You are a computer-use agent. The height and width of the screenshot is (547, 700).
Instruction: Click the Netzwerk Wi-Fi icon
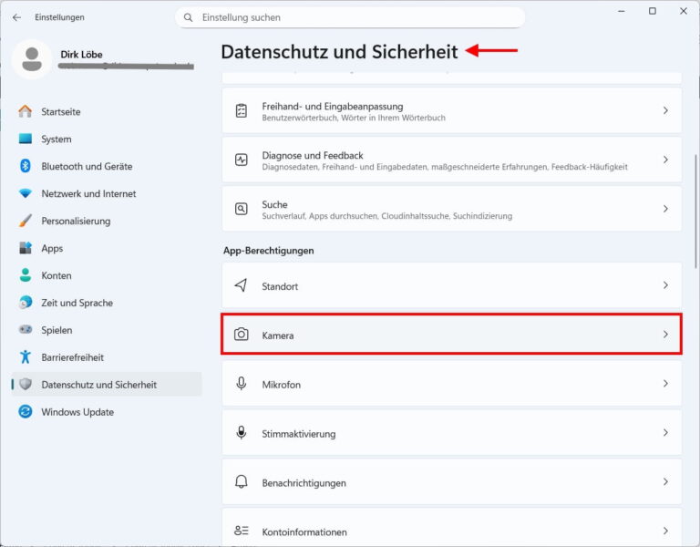26,193
